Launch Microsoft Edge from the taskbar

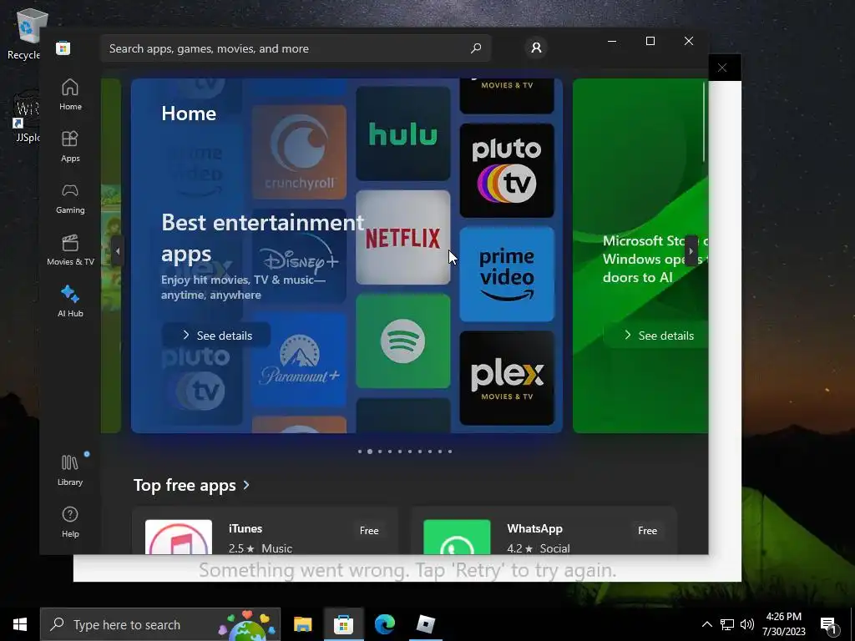[x=384, y=624]
